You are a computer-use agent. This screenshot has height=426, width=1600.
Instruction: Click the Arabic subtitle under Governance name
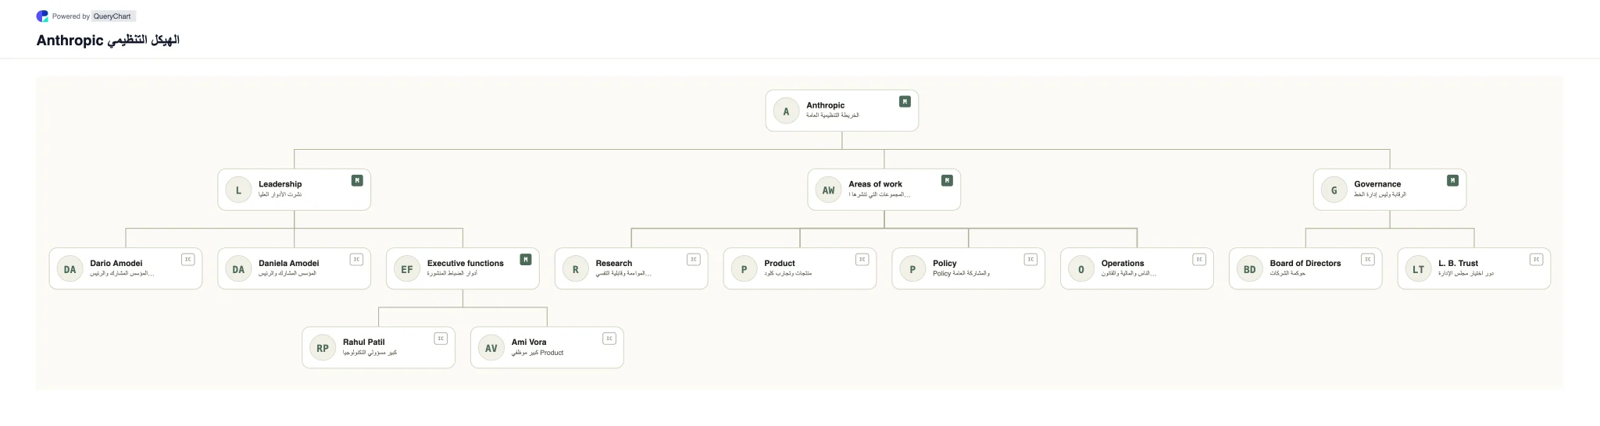click(1380, 194)
